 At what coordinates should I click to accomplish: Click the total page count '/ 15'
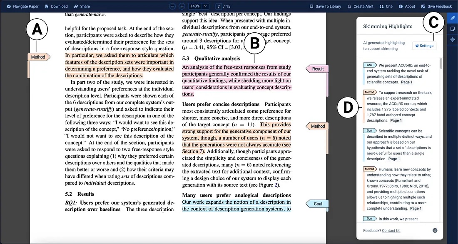(227, 6)
